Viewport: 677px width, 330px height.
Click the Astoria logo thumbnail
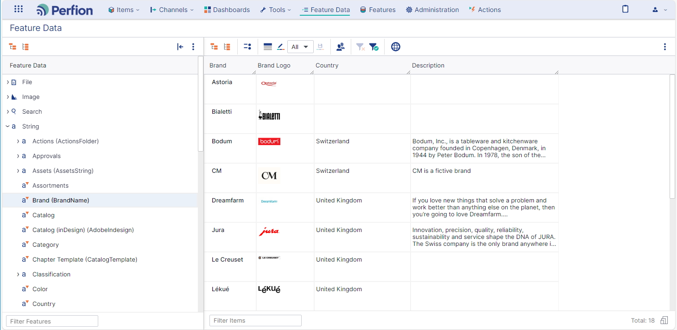click(x=269, y=84)
